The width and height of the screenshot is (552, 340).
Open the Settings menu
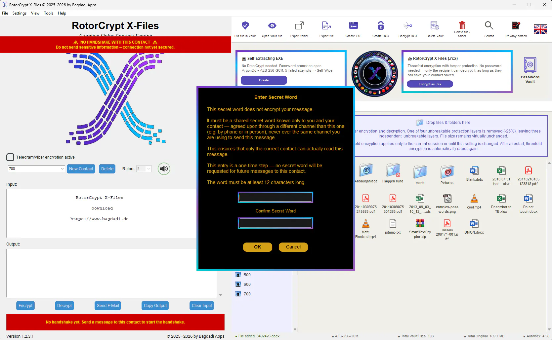20,13
